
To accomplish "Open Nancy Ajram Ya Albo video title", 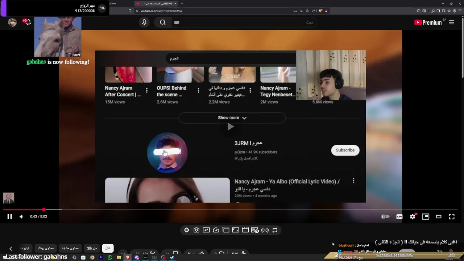I will (287, 185).
